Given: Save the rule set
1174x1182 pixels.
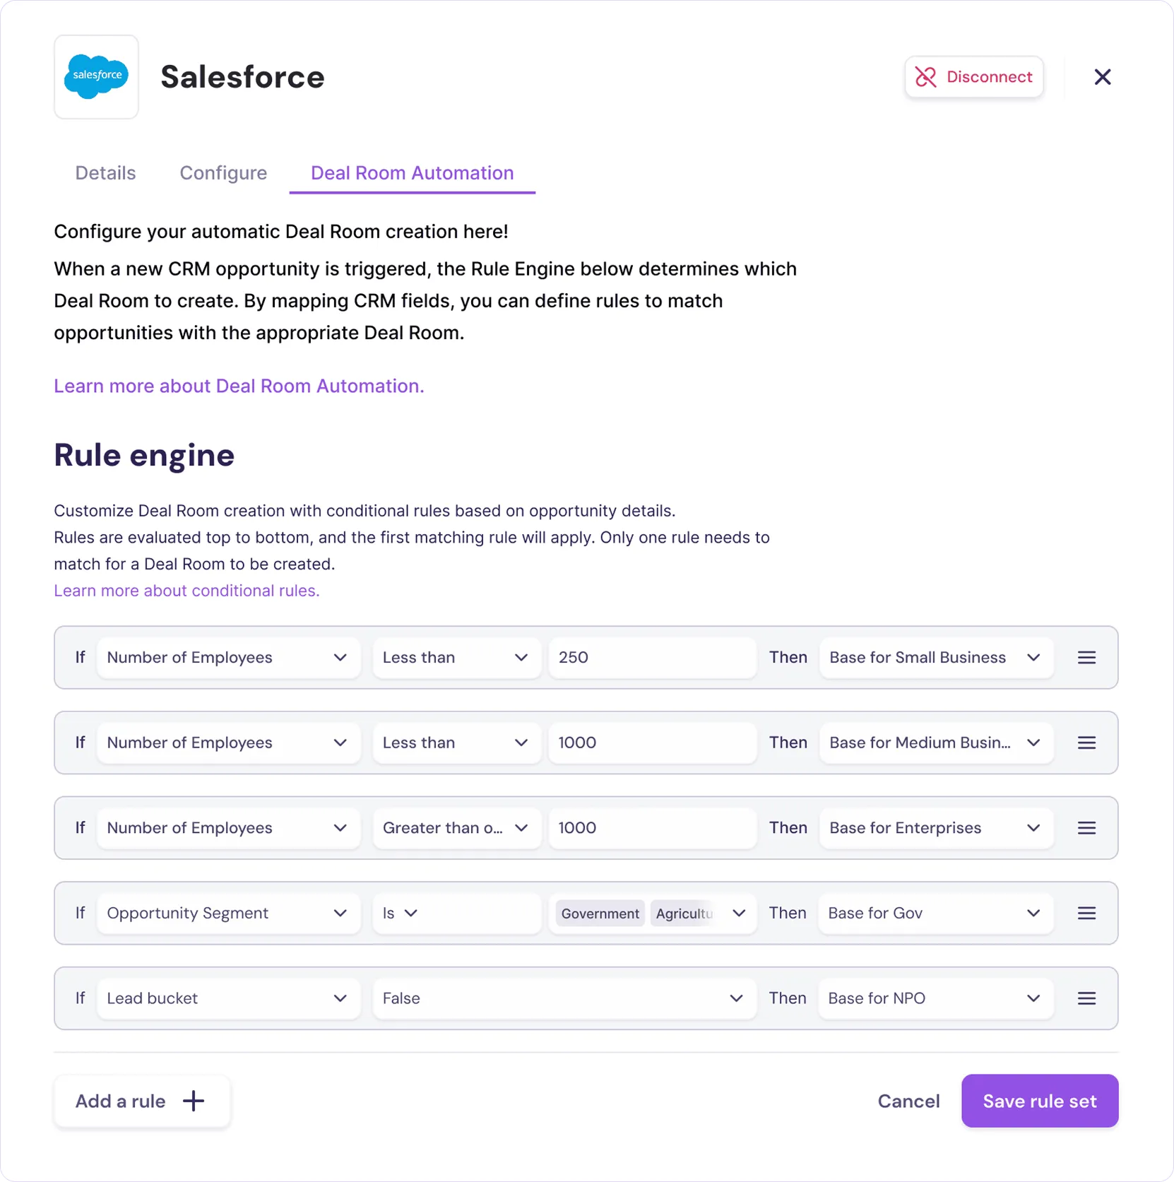Looking at the screenshot, I should click(x=1039, y=1101).
